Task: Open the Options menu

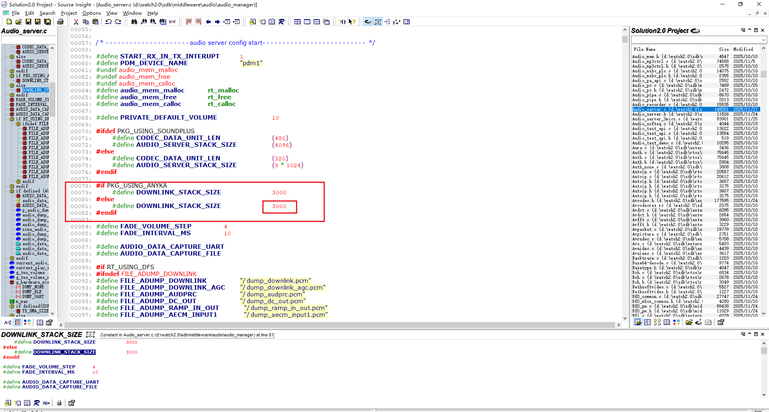Action: [x=91, y=13]
